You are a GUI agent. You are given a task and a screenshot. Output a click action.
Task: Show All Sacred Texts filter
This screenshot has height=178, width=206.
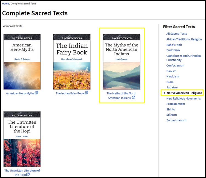(176, 34)
